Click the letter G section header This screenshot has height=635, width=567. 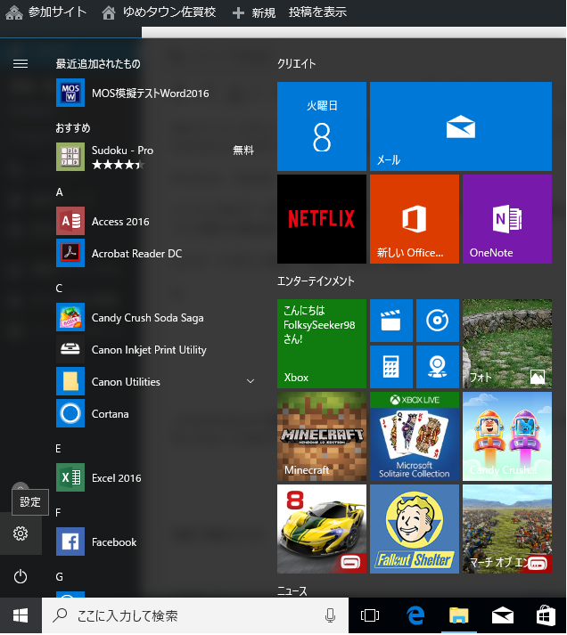coord(59,577)
